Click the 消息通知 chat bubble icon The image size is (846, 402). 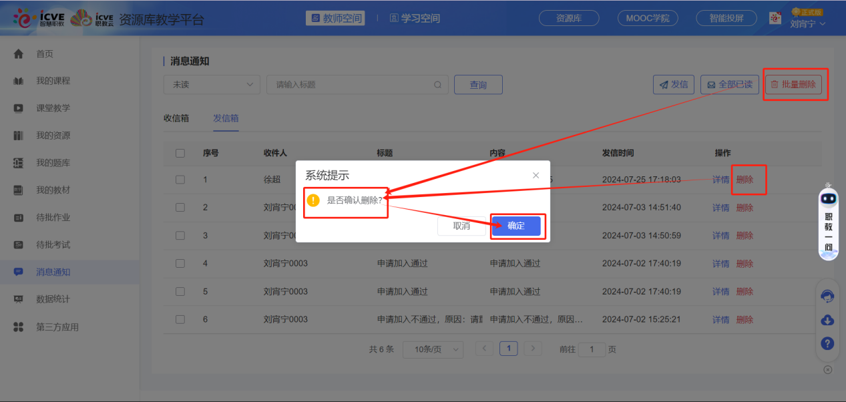[19, 272]
